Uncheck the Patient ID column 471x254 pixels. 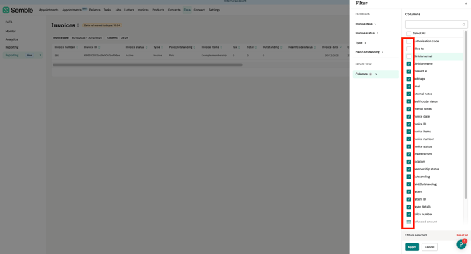coord(409,199)
